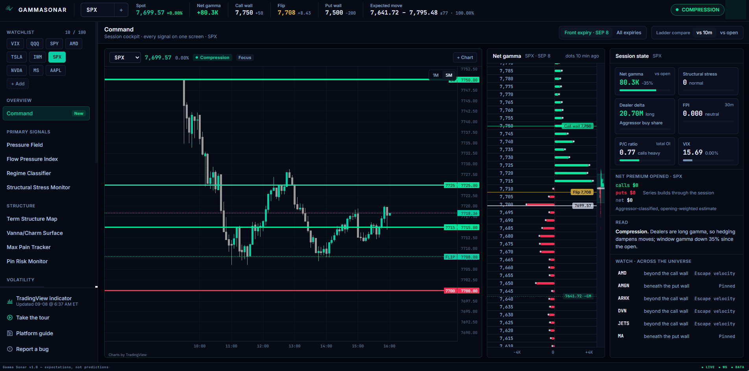Open Max Pain Tracker page

[x=28, y=247]
